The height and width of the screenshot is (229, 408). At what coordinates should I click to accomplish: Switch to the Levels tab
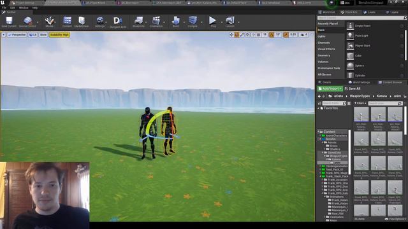[370, 12]
